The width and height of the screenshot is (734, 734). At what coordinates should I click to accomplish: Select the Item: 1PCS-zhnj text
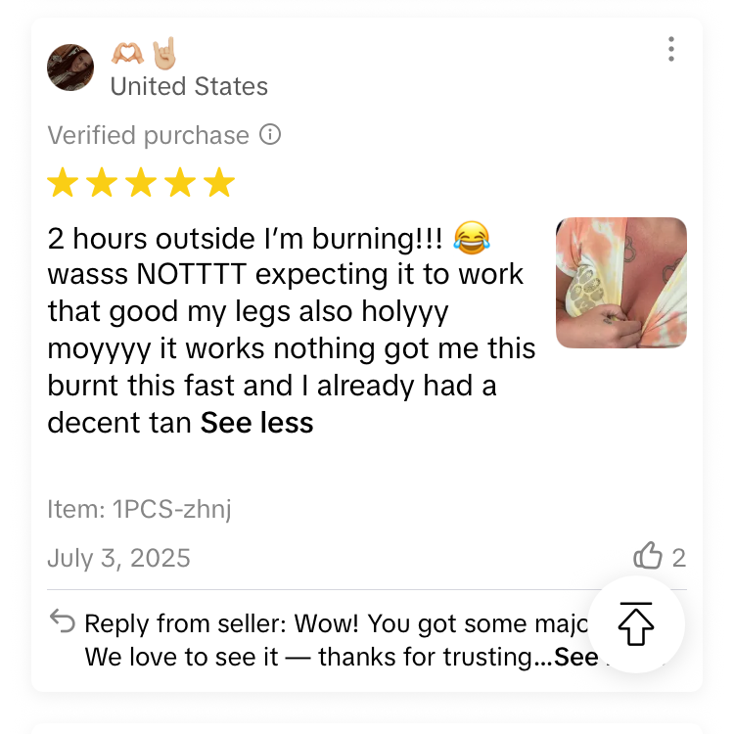click(140, 509)
